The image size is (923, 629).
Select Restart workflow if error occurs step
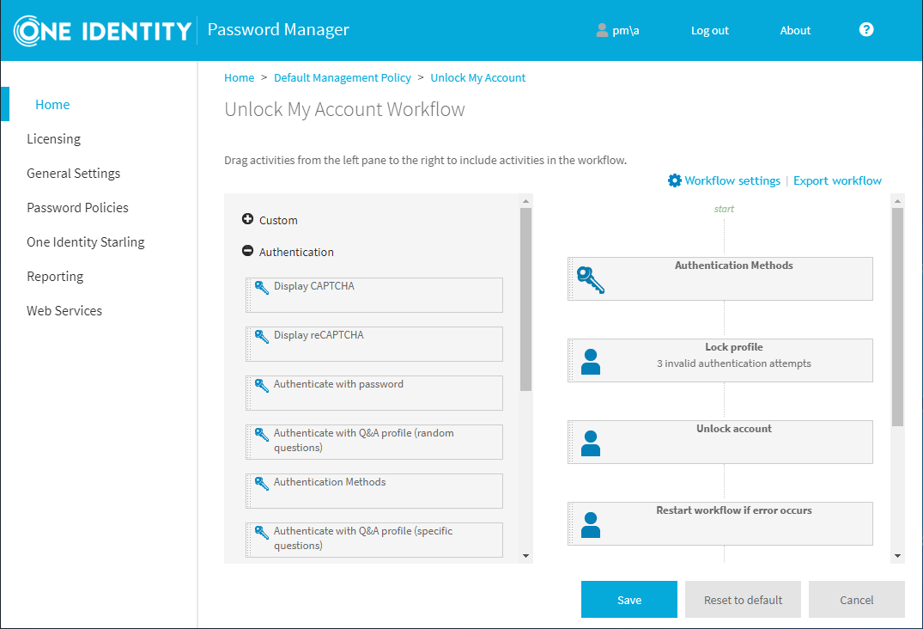coord(720,523)
